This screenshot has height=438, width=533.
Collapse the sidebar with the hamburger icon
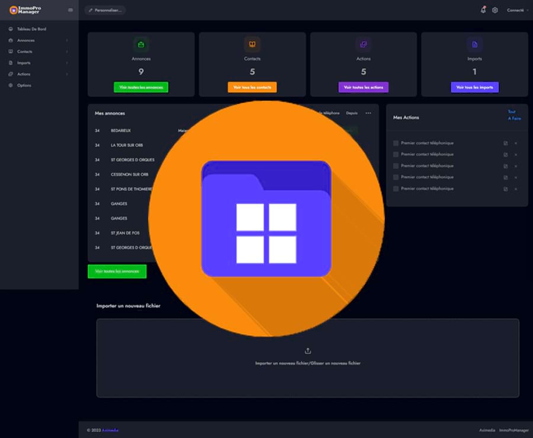(70, 10)
